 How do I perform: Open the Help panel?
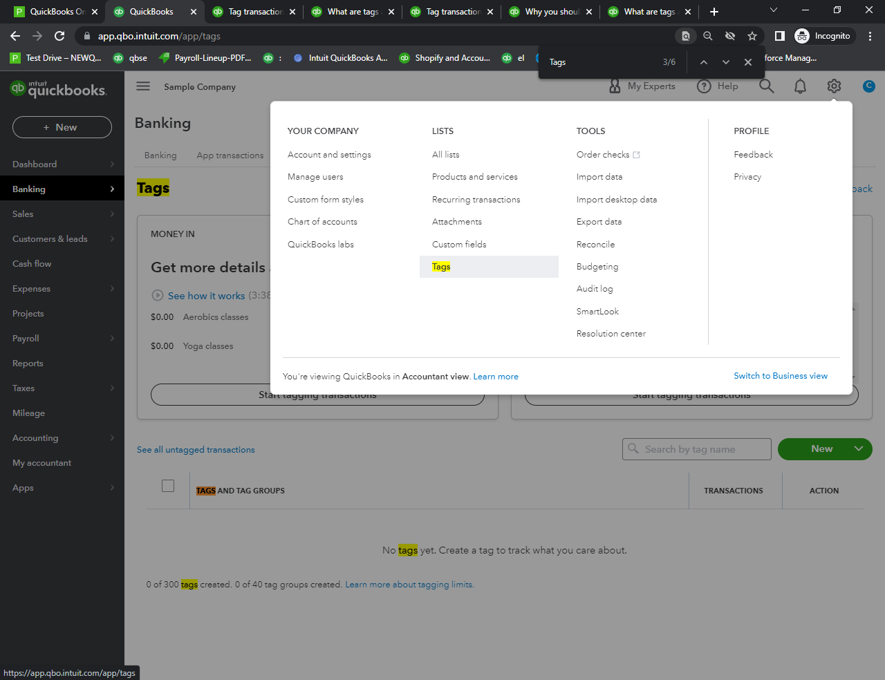pyautogui.click(x=718, y=86)
